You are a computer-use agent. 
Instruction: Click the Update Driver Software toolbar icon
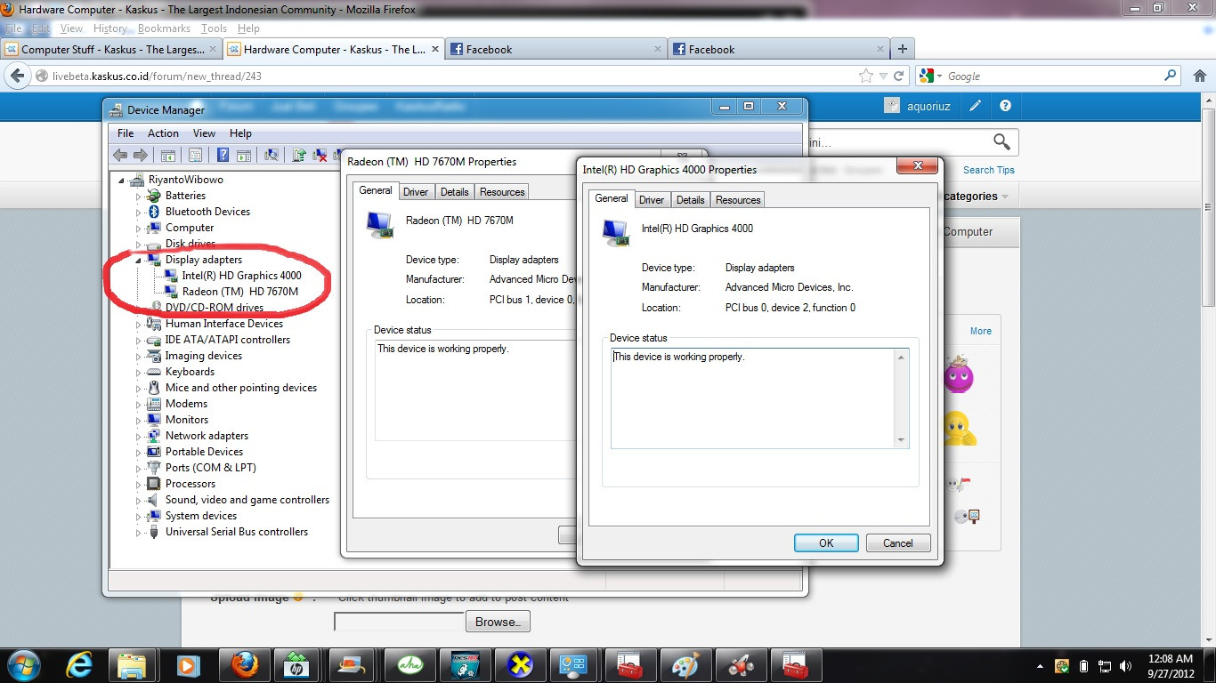coord(299,155)
